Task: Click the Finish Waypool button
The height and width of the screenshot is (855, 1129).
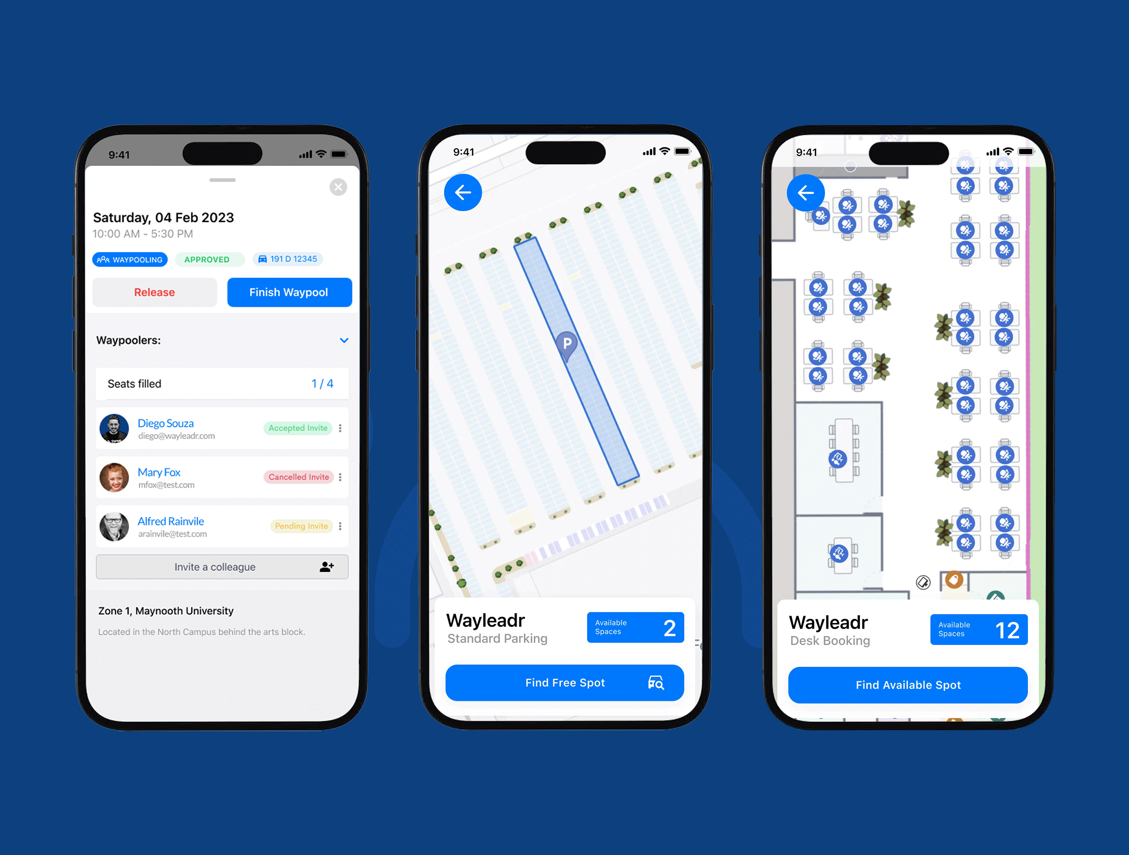Action: (287, 291)
